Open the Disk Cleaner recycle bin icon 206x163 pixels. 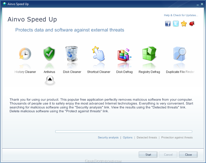72,54
